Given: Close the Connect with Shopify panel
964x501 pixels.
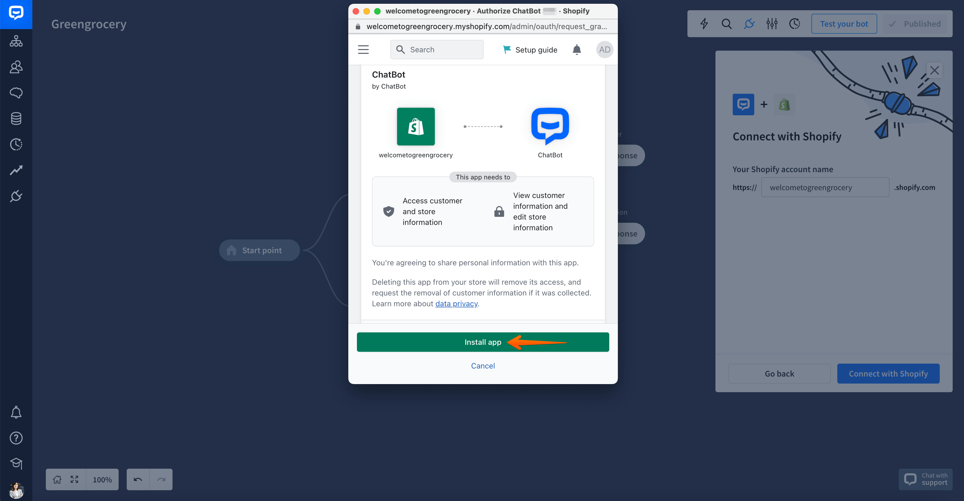Looking at the screenshot, I should coord(934,70).
